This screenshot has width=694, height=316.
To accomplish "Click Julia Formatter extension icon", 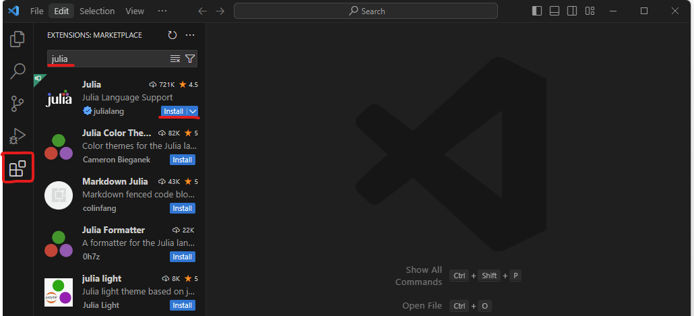I will click(59, 244).
